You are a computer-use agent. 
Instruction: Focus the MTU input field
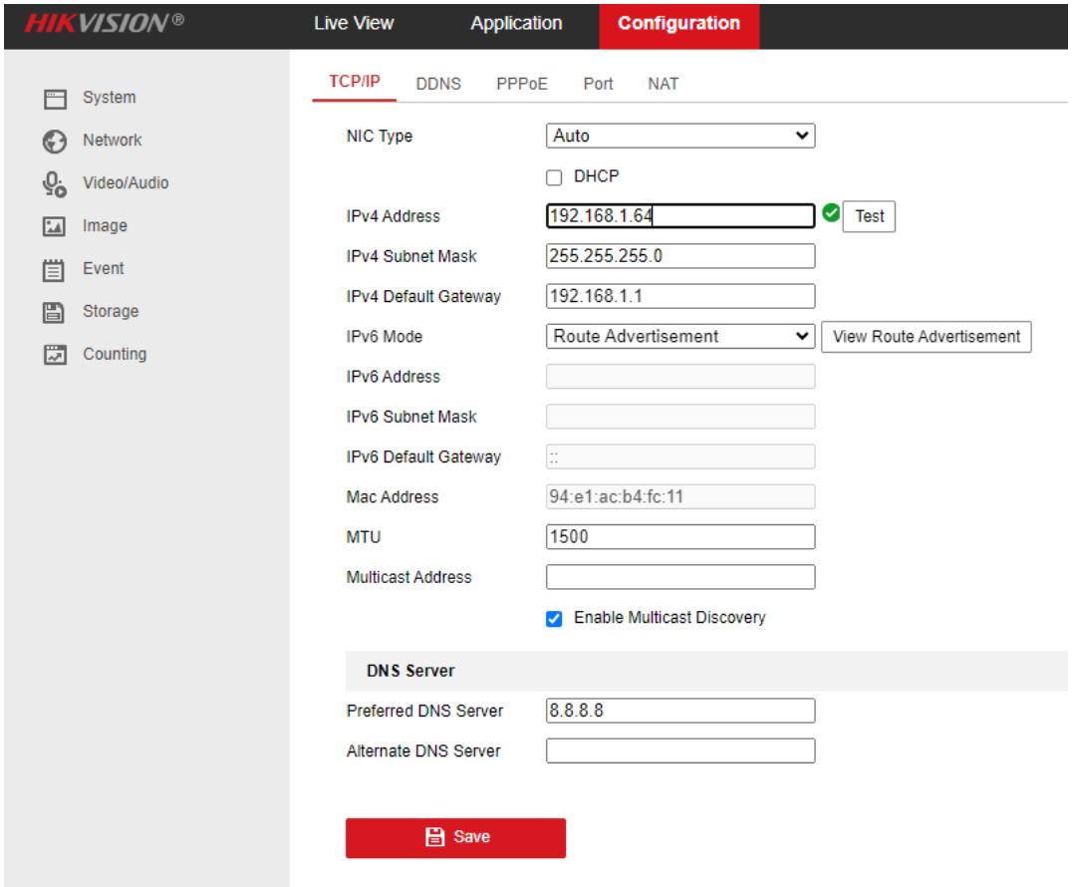680,537
